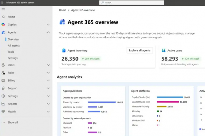Click the Copilot icon in the sidebar

3,24
